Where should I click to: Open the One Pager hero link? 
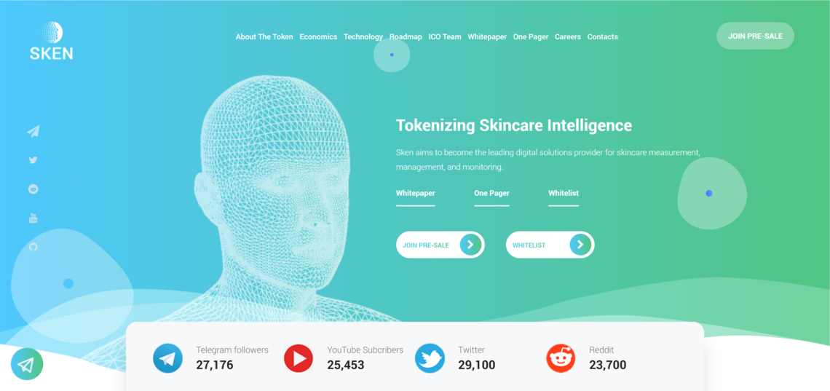(x=491, y=194)
